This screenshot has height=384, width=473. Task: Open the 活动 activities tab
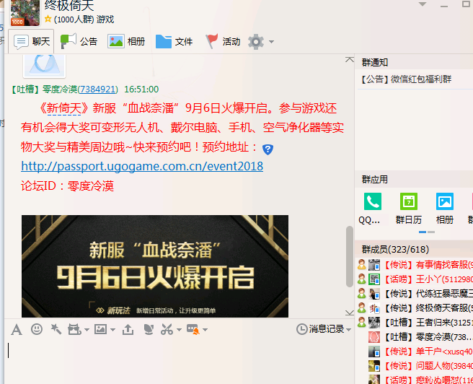coord(223,41)
